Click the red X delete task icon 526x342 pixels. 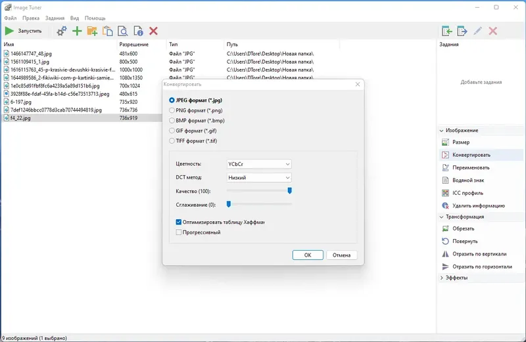[492, 31]
